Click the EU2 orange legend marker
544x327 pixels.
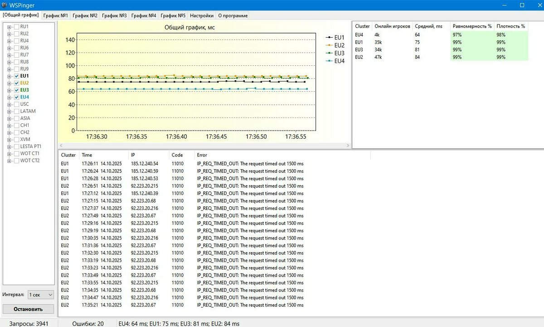[x=329, y=45]
